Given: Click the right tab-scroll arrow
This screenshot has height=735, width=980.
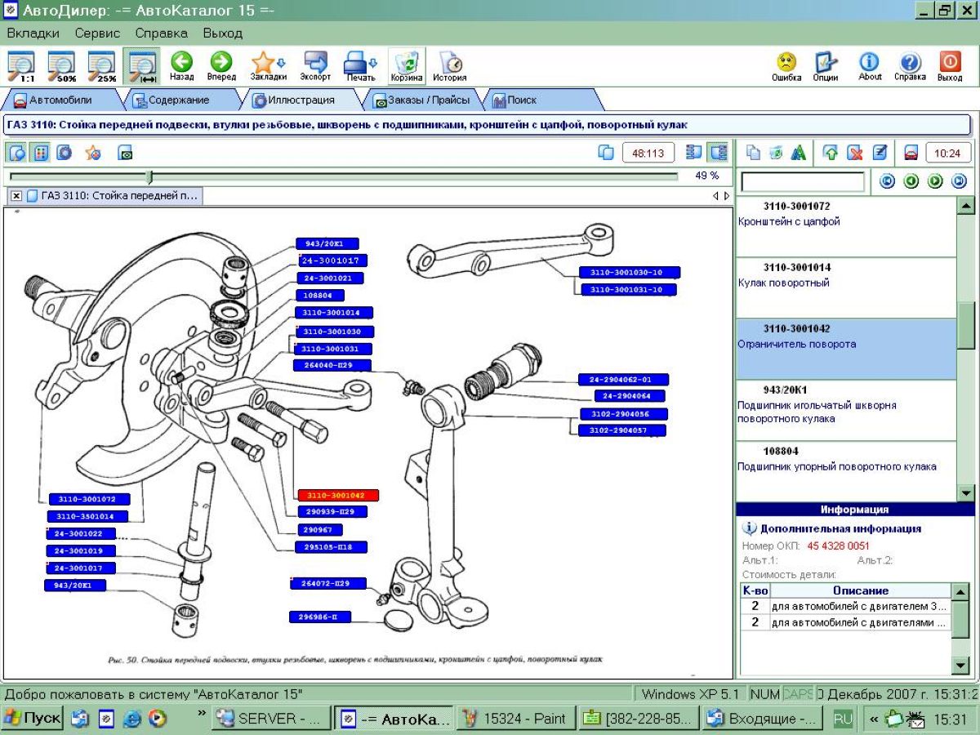Looking at the screenshot, I should tap(727, 196).
